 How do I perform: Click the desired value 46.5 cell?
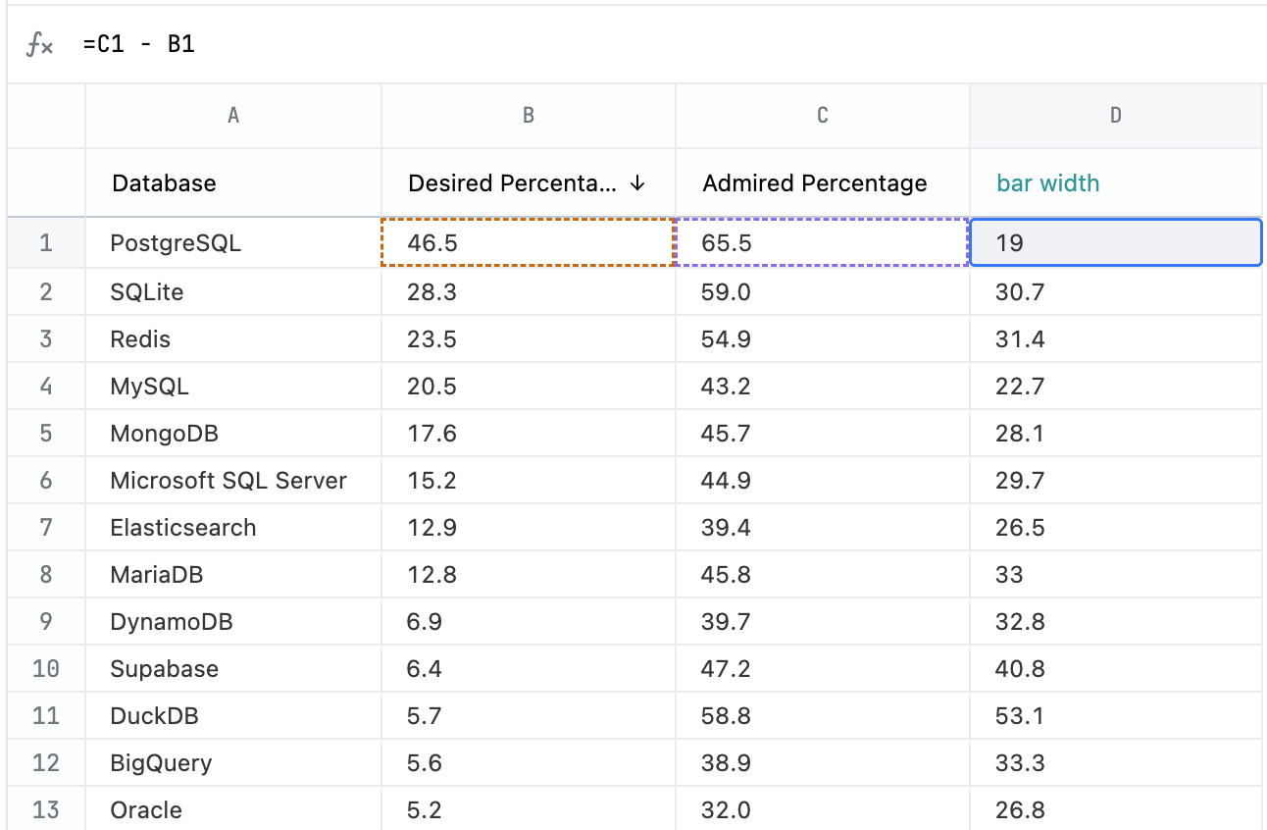(528, 243)
